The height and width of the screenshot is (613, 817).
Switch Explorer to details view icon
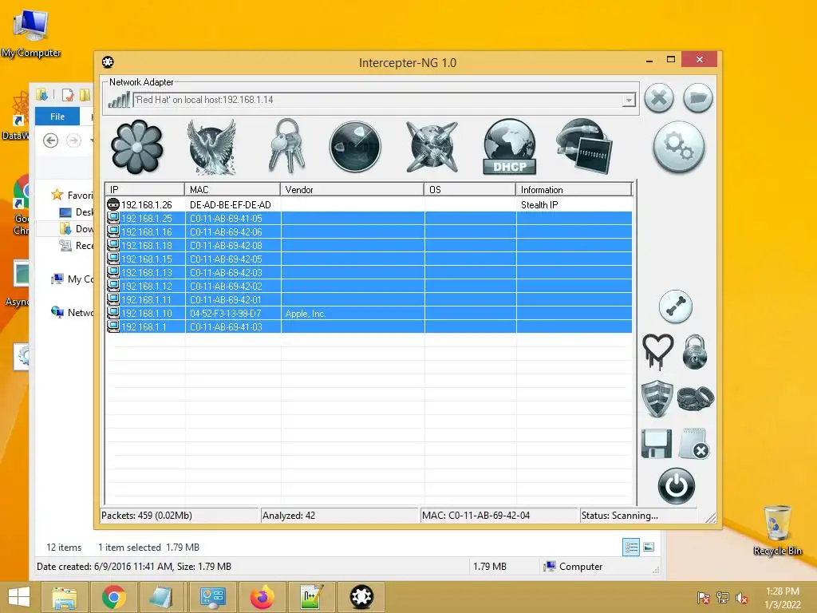point(631,547)
